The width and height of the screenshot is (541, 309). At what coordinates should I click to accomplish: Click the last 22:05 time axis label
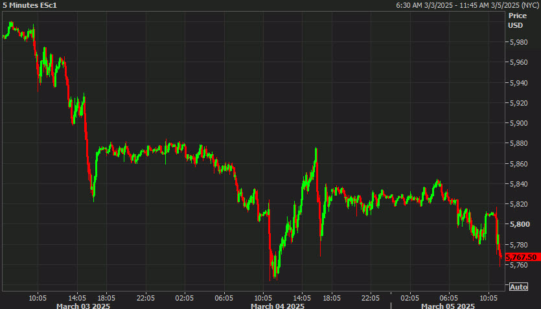pyautogui.click(x=370, y=297)
